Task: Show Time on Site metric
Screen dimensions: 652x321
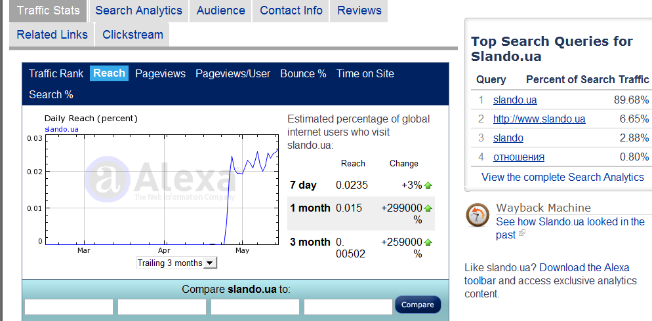Action: point(365,74)
